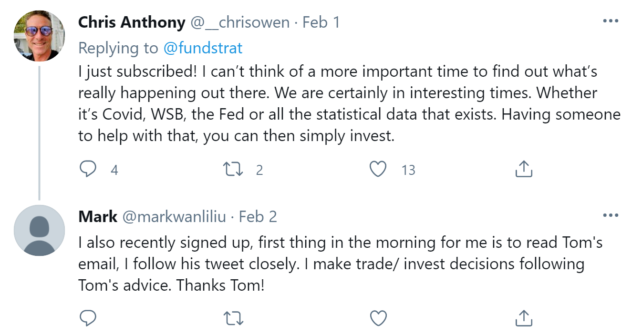Open more options on Chris Anthony's tweet
632x335 pixels.
tap(611, 21)
